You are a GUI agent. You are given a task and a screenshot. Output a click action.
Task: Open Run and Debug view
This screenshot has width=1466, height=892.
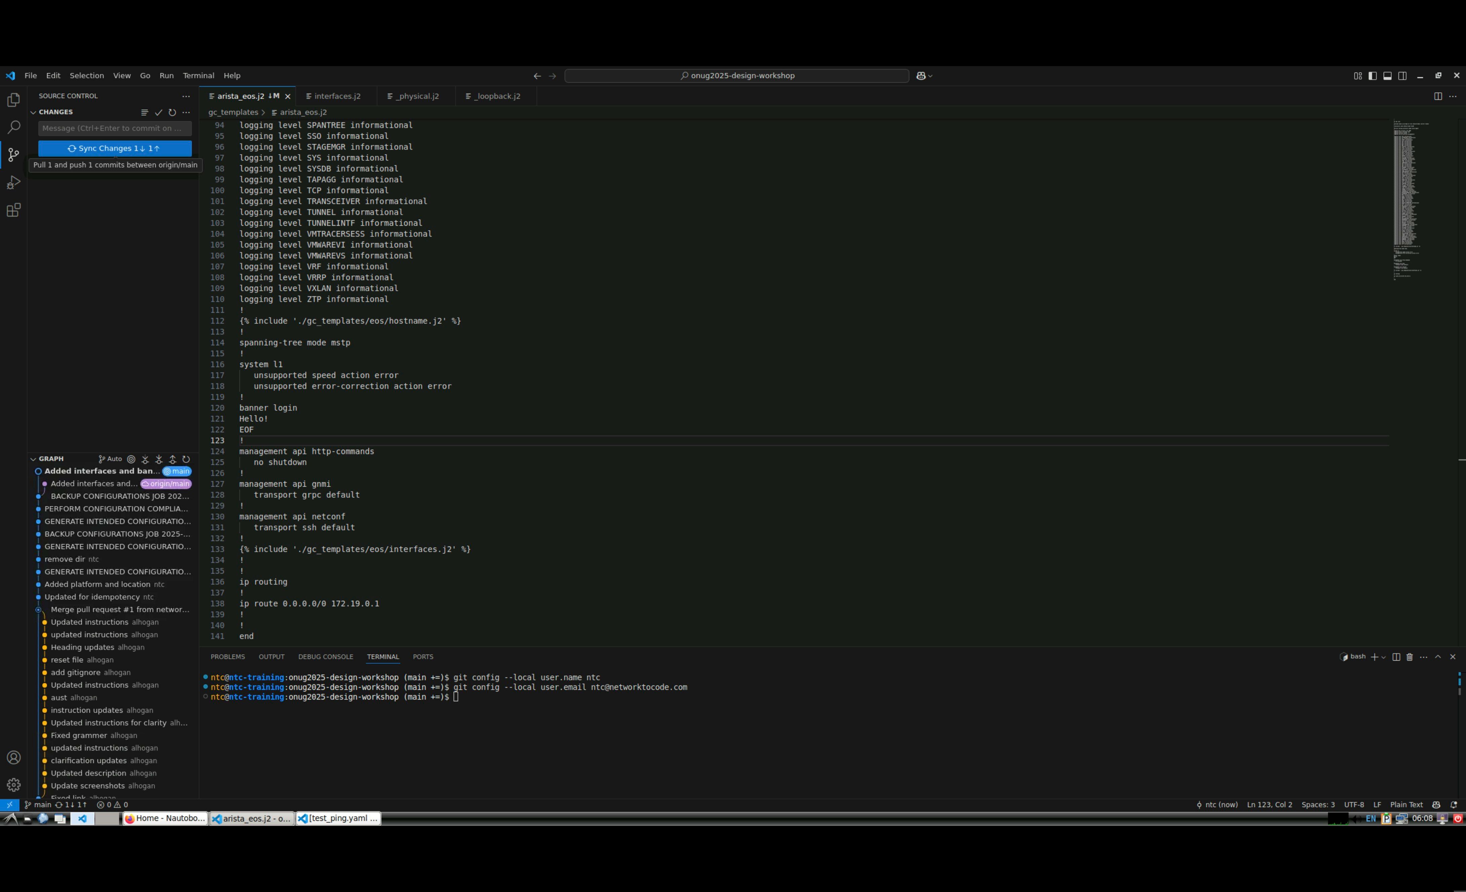tap(13, 183)
